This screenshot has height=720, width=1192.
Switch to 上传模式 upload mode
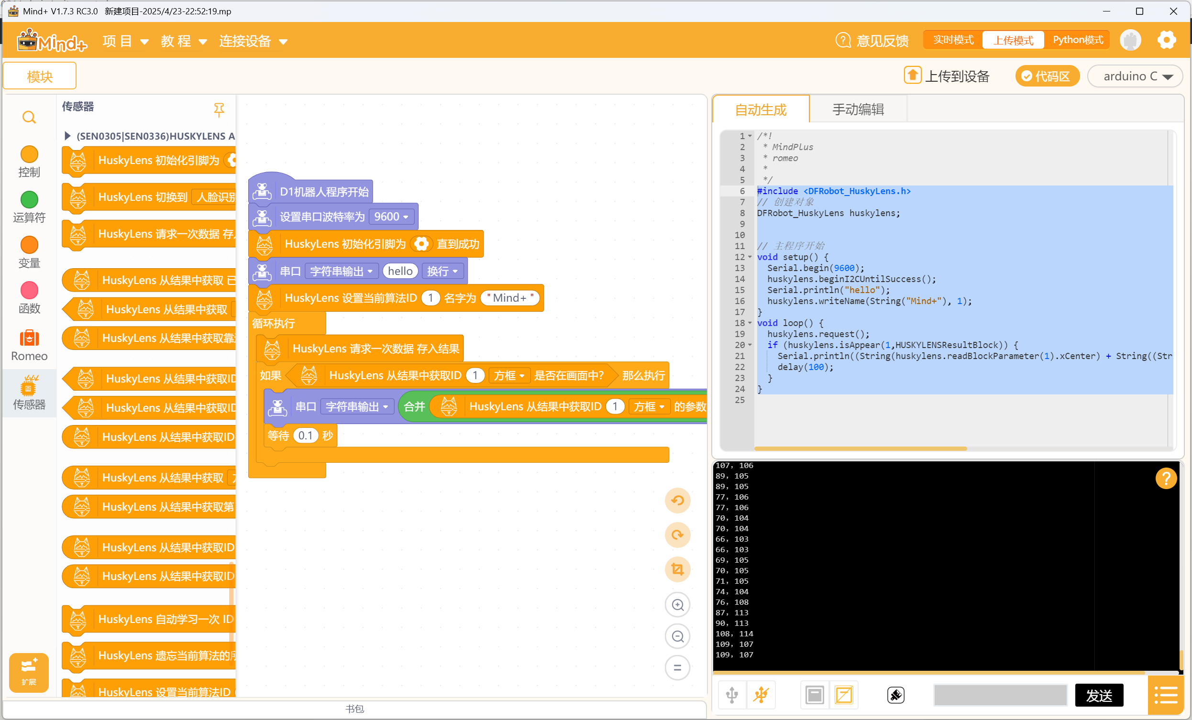[1013, 40]
